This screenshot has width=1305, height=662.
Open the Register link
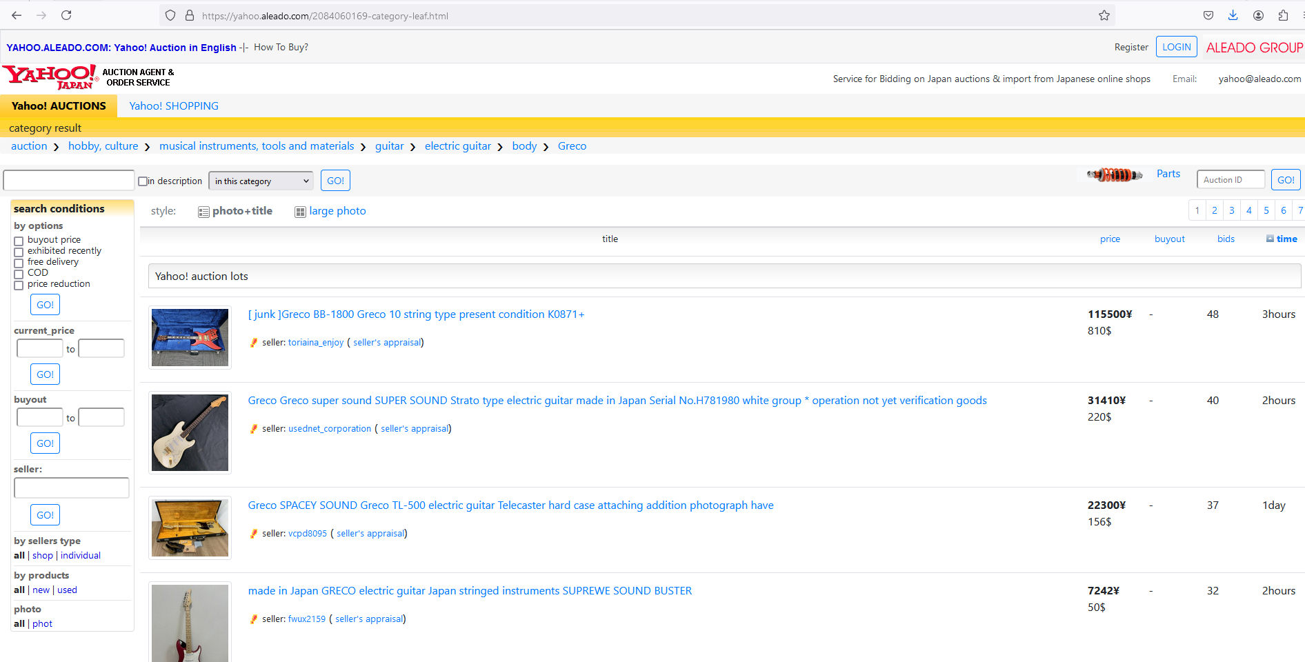coord(1131,47)
